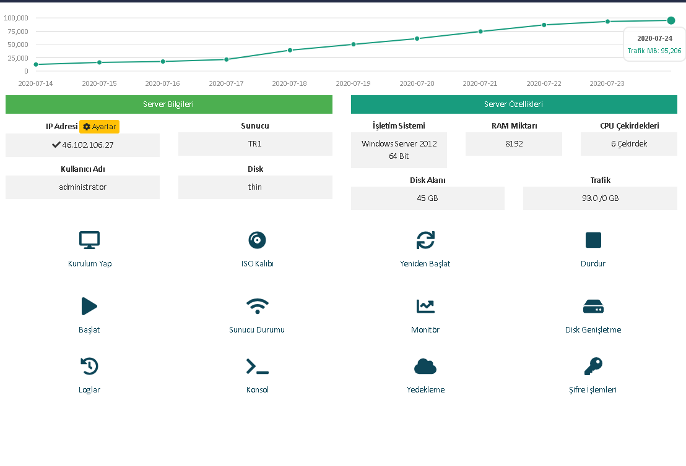Select the ISO Kalıbı disc icon
The image size is (686, 466).
tap(258, 240)
